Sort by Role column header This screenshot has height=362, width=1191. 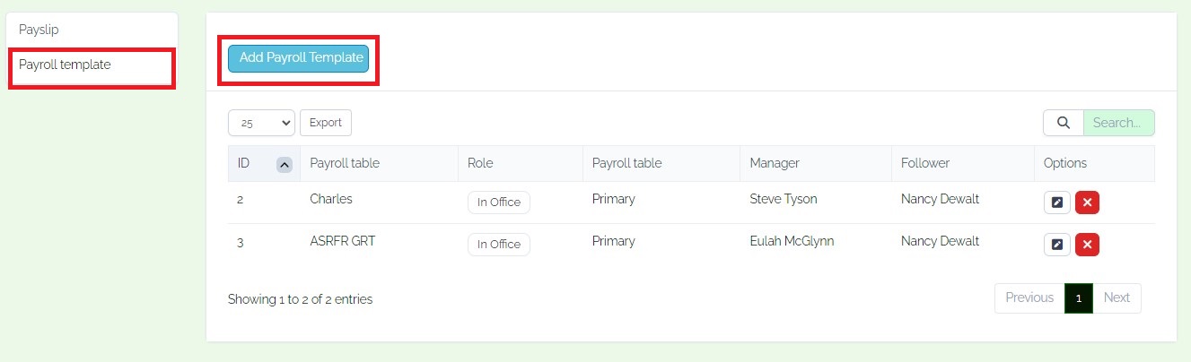pyautogui.click(x=480, y=163)
